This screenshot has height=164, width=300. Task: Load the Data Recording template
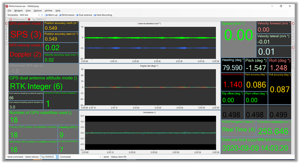click(x=103, y=15)
